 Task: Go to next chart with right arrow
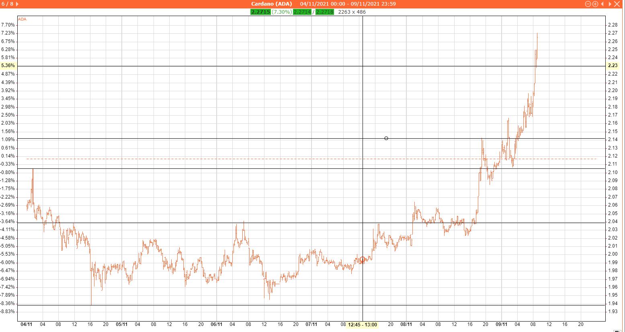[610, 4]
